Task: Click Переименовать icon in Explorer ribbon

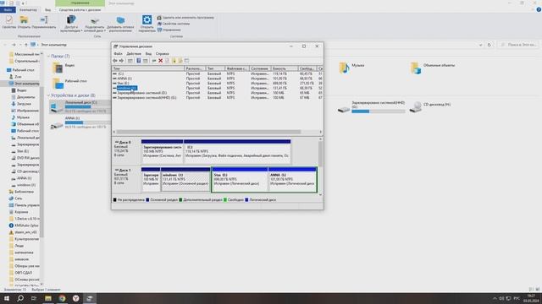Action: point(44,23)
